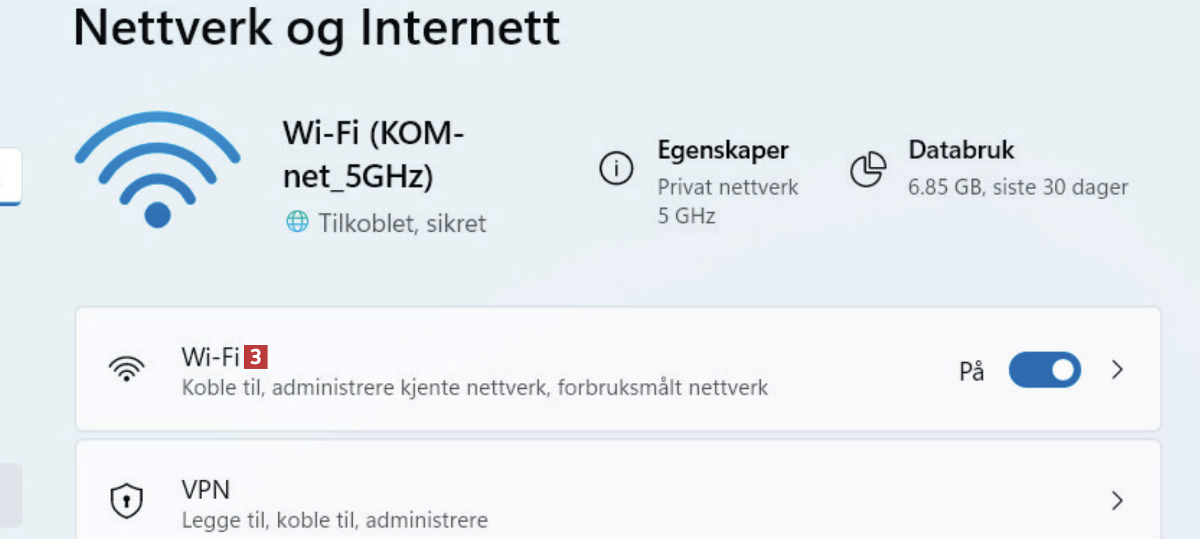This screenshot has height=539, width=1200.
Task: Open Databruk data usage details
Action: tap(961, 150)
